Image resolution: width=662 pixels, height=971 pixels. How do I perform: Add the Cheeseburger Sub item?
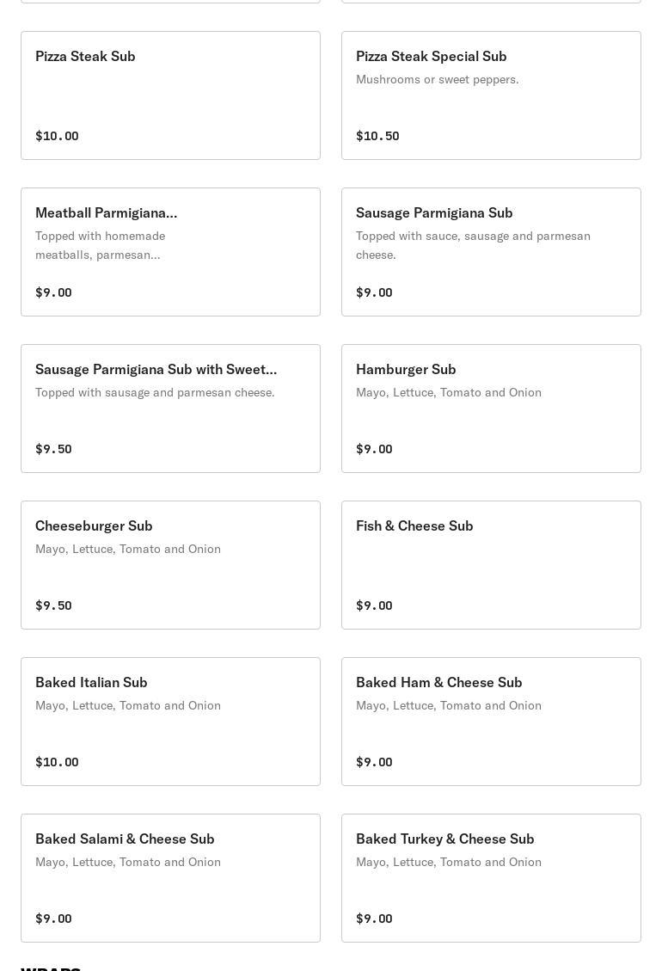[170, 565]
